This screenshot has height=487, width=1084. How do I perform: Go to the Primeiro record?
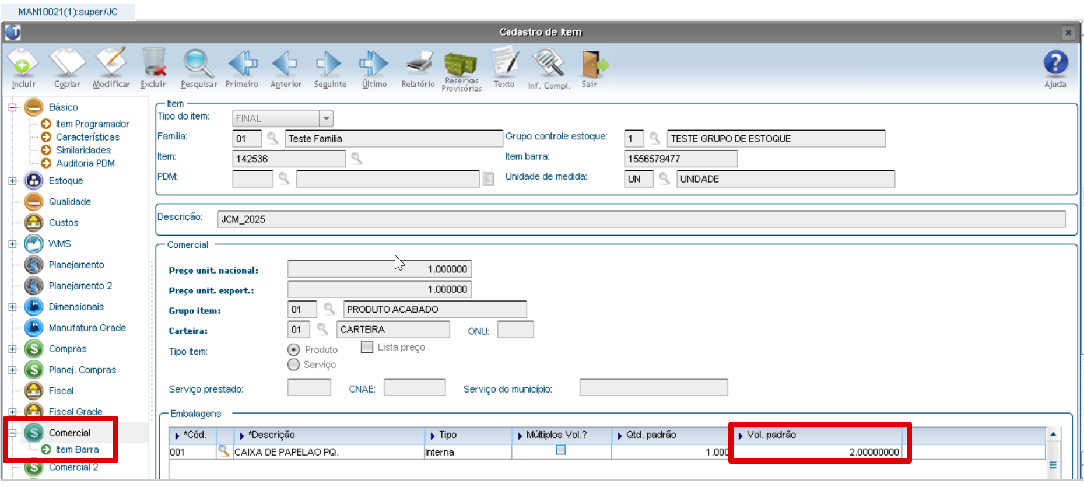pyautogui.click(x=242, y=63)
